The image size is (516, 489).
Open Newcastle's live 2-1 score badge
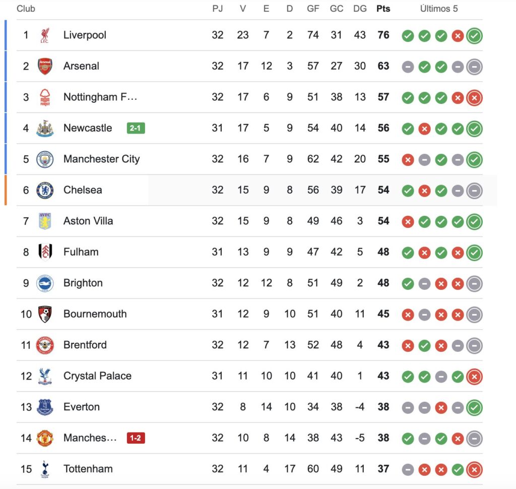(x=136, y=128)
